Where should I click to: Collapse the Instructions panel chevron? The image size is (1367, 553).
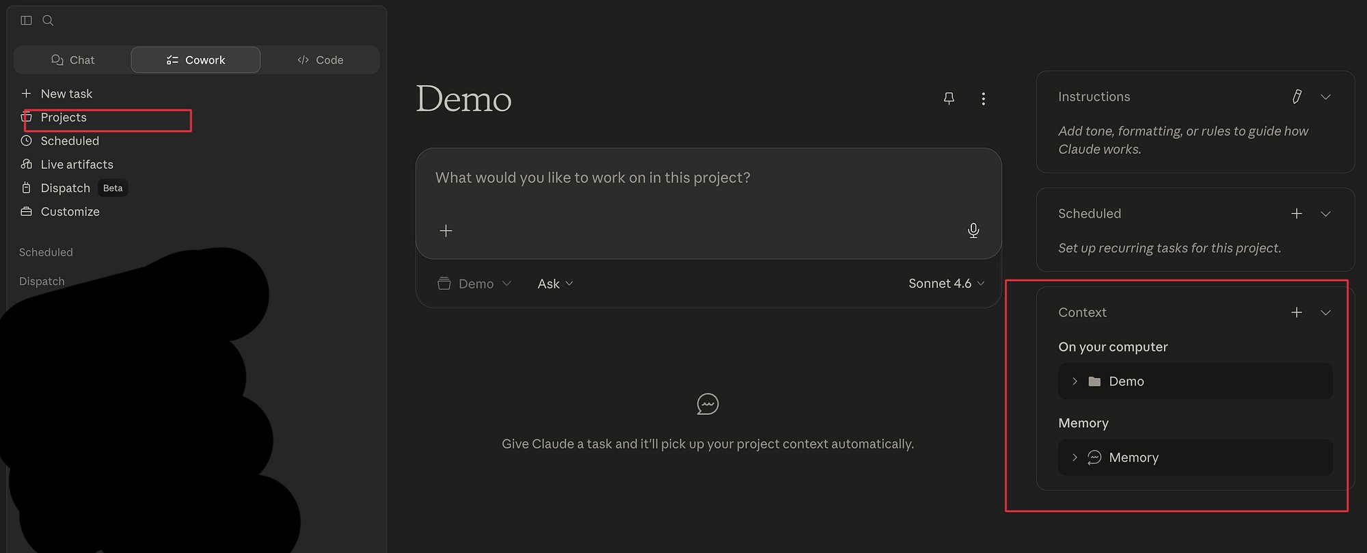(x=1325, y=97)
